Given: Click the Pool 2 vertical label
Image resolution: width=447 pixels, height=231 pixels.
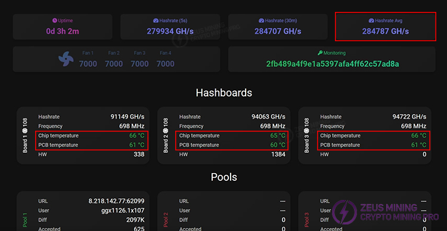Looking at the screenshot, I should [x=166, y=219].
